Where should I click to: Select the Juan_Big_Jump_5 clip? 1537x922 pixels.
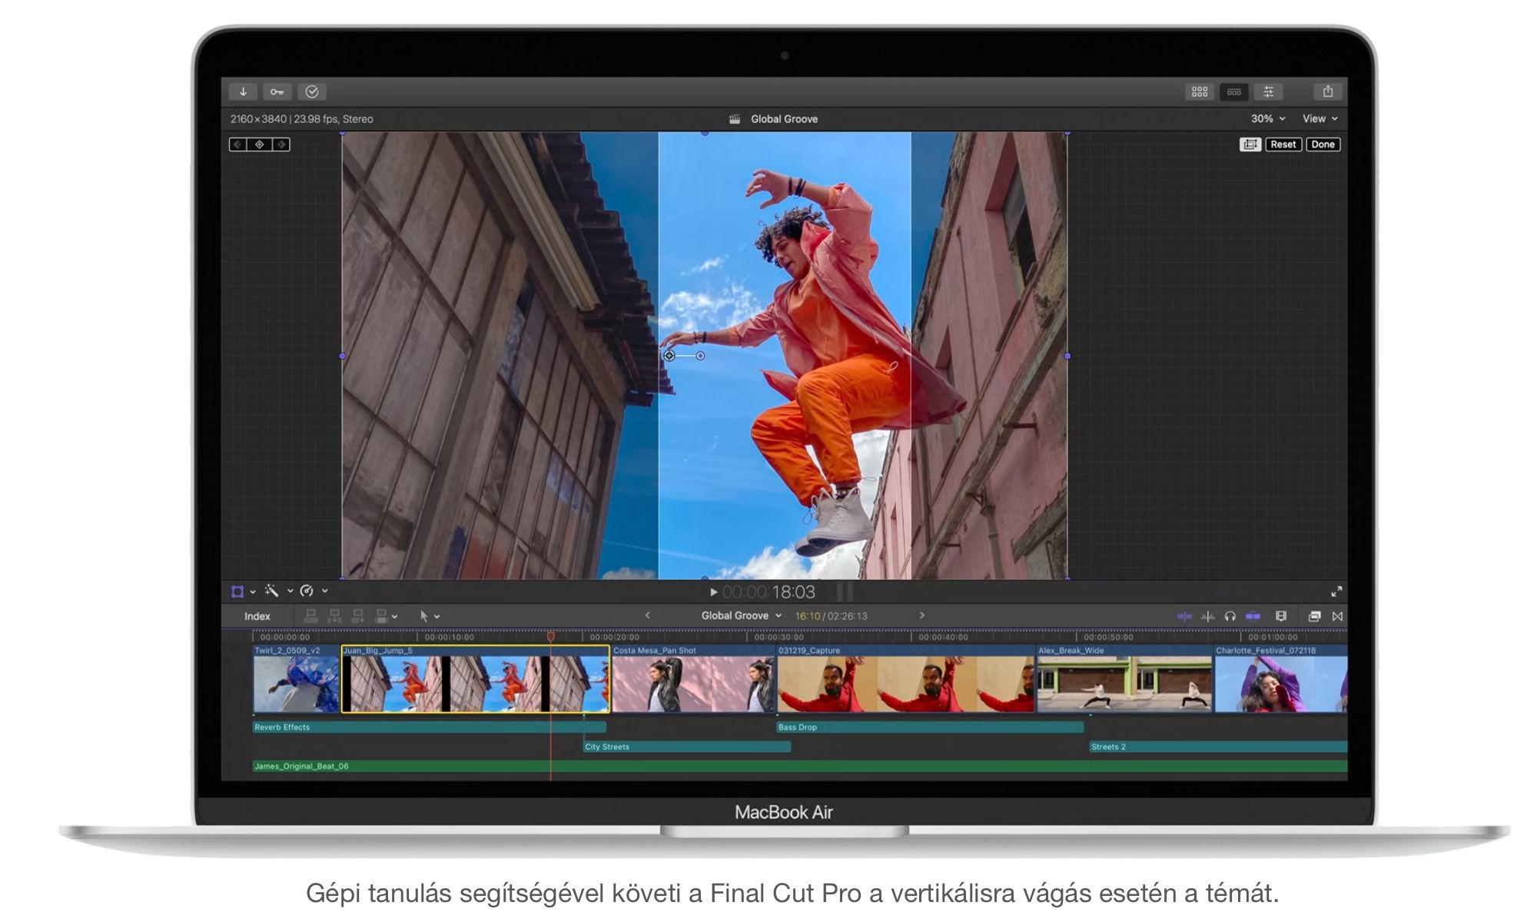point(476,679)
